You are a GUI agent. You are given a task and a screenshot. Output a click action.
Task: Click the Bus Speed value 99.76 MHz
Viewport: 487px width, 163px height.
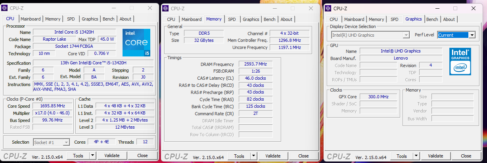(x=52, y=120)
